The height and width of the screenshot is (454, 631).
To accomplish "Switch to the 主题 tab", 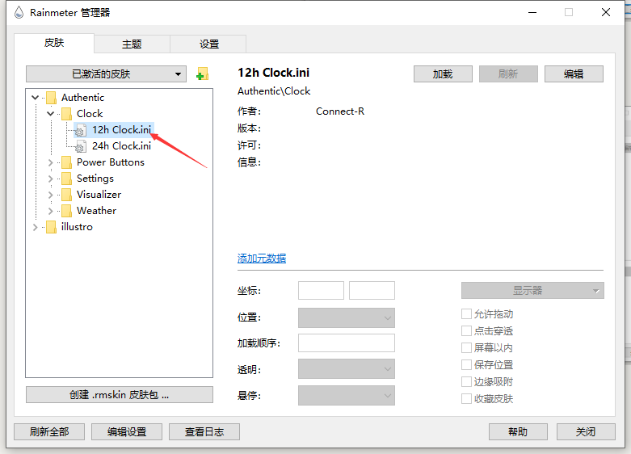I will click(132, 44).
